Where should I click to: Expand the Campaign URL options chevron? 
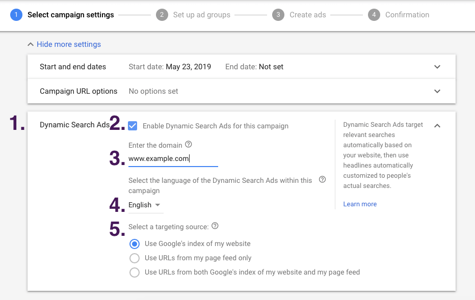pos(437,91)
